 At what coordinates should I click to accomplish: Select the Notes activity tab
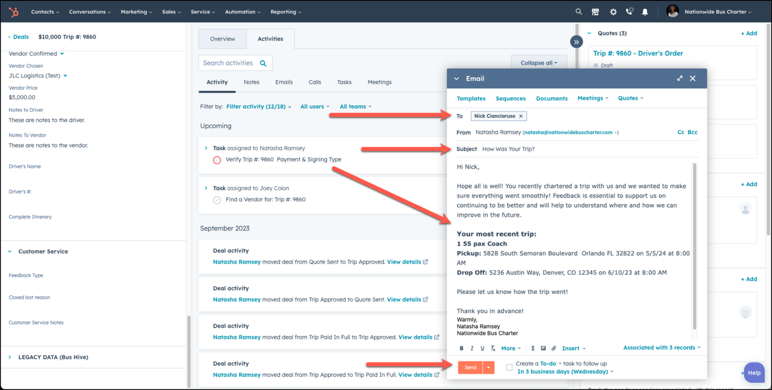pyautogui.click(x=251, y=82)
